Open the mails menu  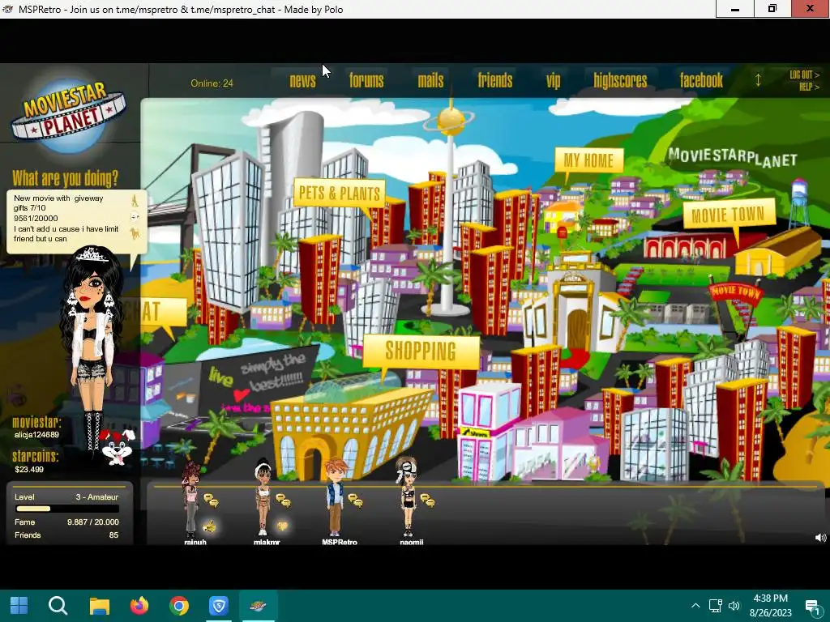pyautogui.click(x=430, y=80)
